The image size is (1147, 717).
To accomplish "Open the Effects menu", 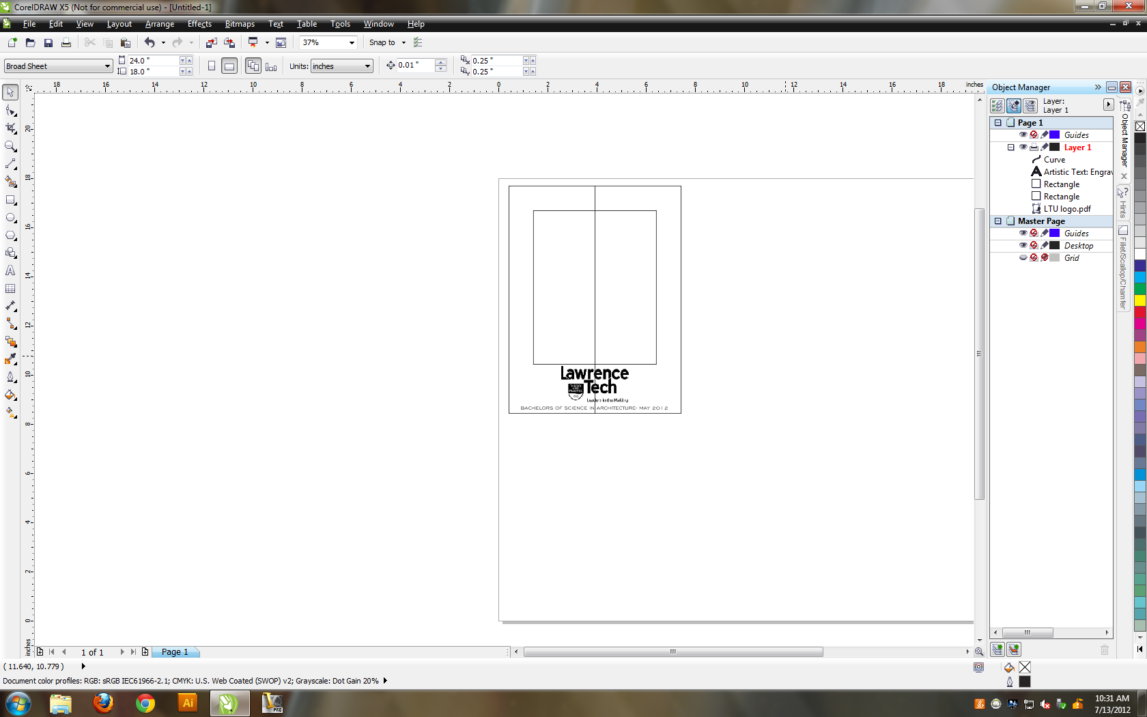I will (x=199, y=24).
